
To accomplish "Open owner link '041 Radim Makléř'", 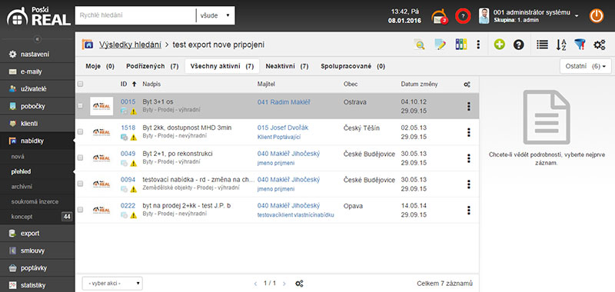I will click(x=284, y=102).
